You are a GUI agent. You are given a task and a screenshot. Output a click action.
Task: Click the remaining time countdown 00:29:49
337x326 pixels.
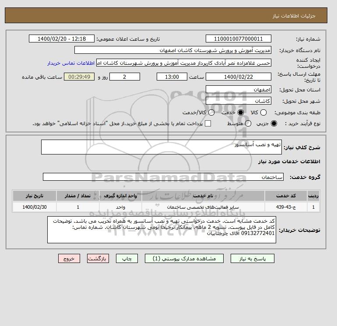click(79, 77)
